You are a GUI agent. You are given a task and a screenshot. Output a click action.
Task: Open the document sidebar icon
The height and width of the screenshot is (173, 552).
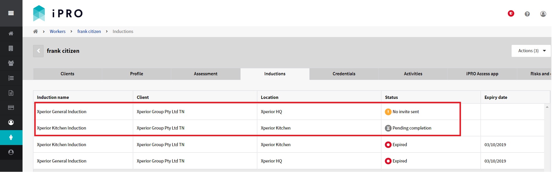pyautogui.click(x=11, y=93)
